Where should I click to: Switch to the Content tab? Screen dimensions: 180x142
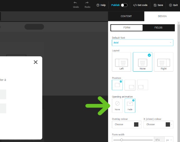tap(126, 16)
